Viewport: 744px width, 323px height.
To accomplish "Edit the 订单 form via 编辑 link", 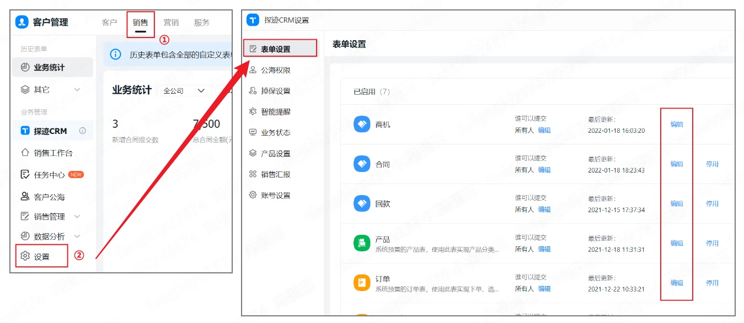I will click(x=677, y=283).
